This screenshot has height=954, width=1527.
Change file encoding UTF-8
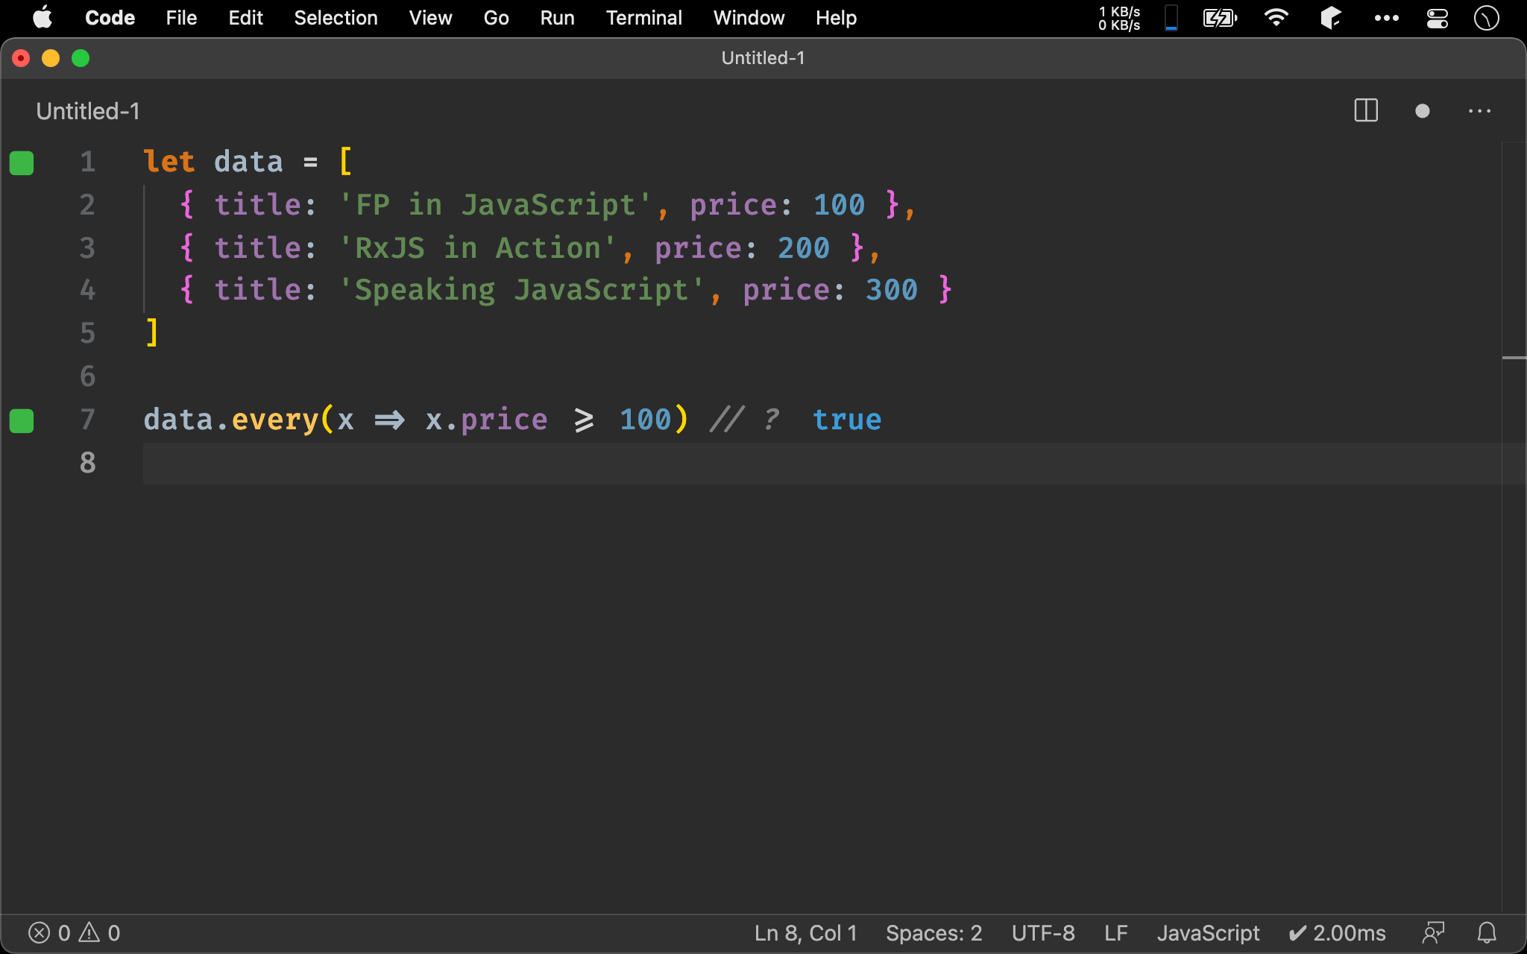click(1042, 932)
